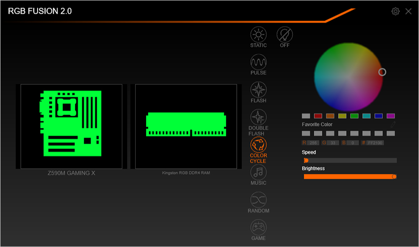Pick the green preset color swatch

(x=354, y=116)
